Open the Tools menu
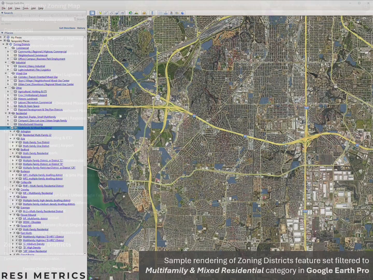Viewport: 373px width, 280px height. [25, 8]
